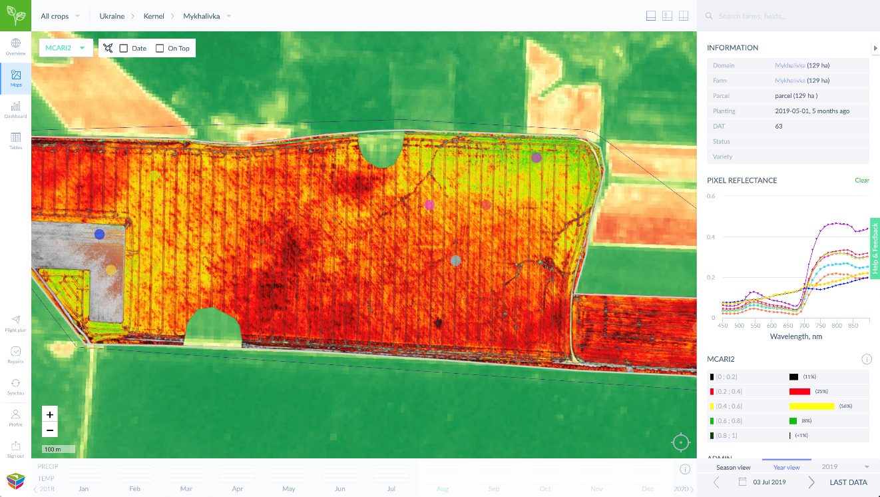Click the drone imagery icon beside Date
Screen dimensions: 880x497
coord(108,48)
